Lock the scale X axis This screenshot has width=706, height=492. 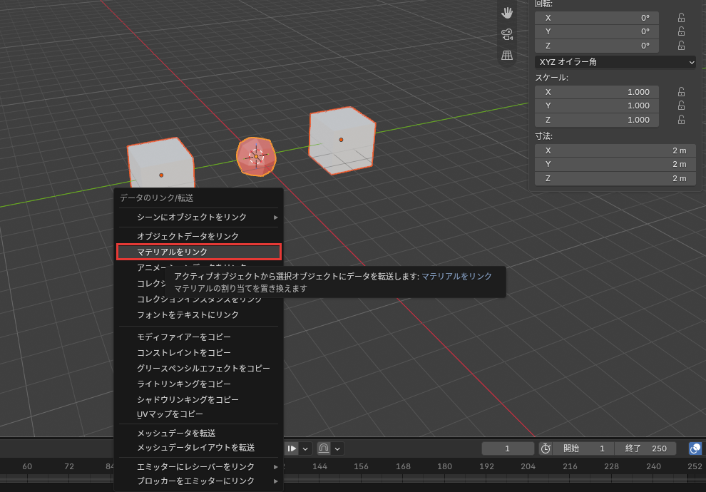click(681, 92)
